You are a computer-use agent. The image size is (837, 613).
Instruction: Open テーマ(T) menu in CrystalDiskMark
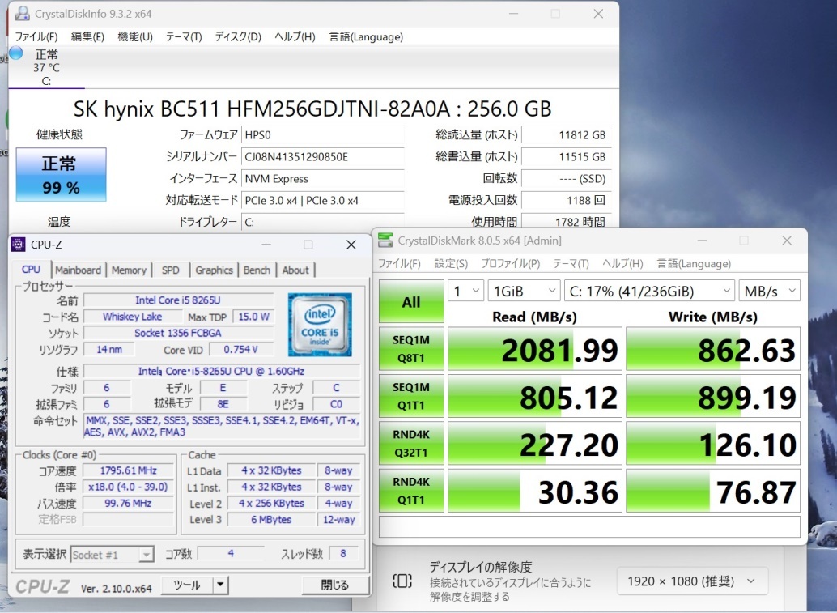pyautogui.click(x=571, y=264)
